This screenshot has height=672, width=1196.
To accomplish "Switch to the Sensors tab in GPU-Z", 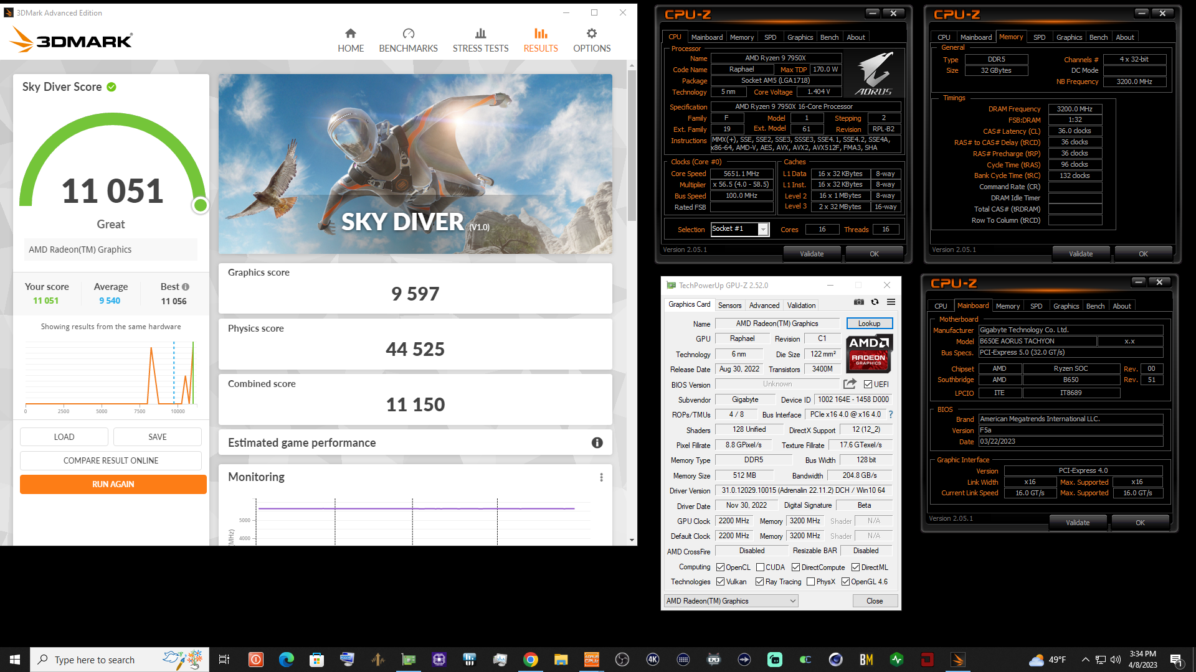I will pos(729,306).
